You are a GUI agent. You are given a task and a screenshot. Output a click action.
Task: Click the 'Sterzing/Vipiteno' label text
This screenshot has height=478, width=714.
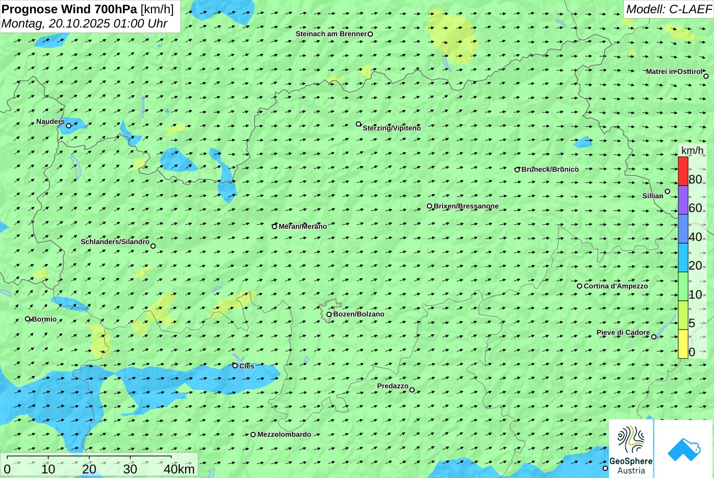(x=392, y=128)
